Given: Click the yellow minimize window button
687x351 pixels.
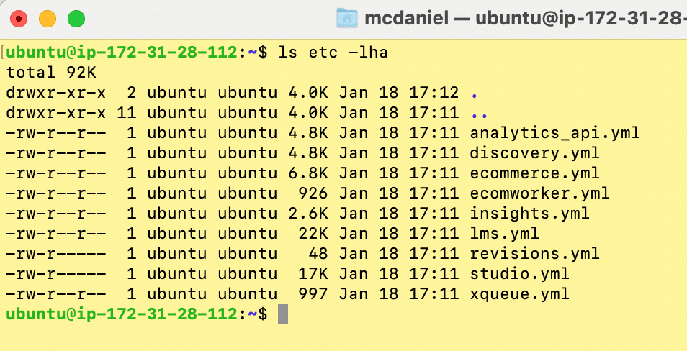Looking at the screenshot, I should 48,19.
